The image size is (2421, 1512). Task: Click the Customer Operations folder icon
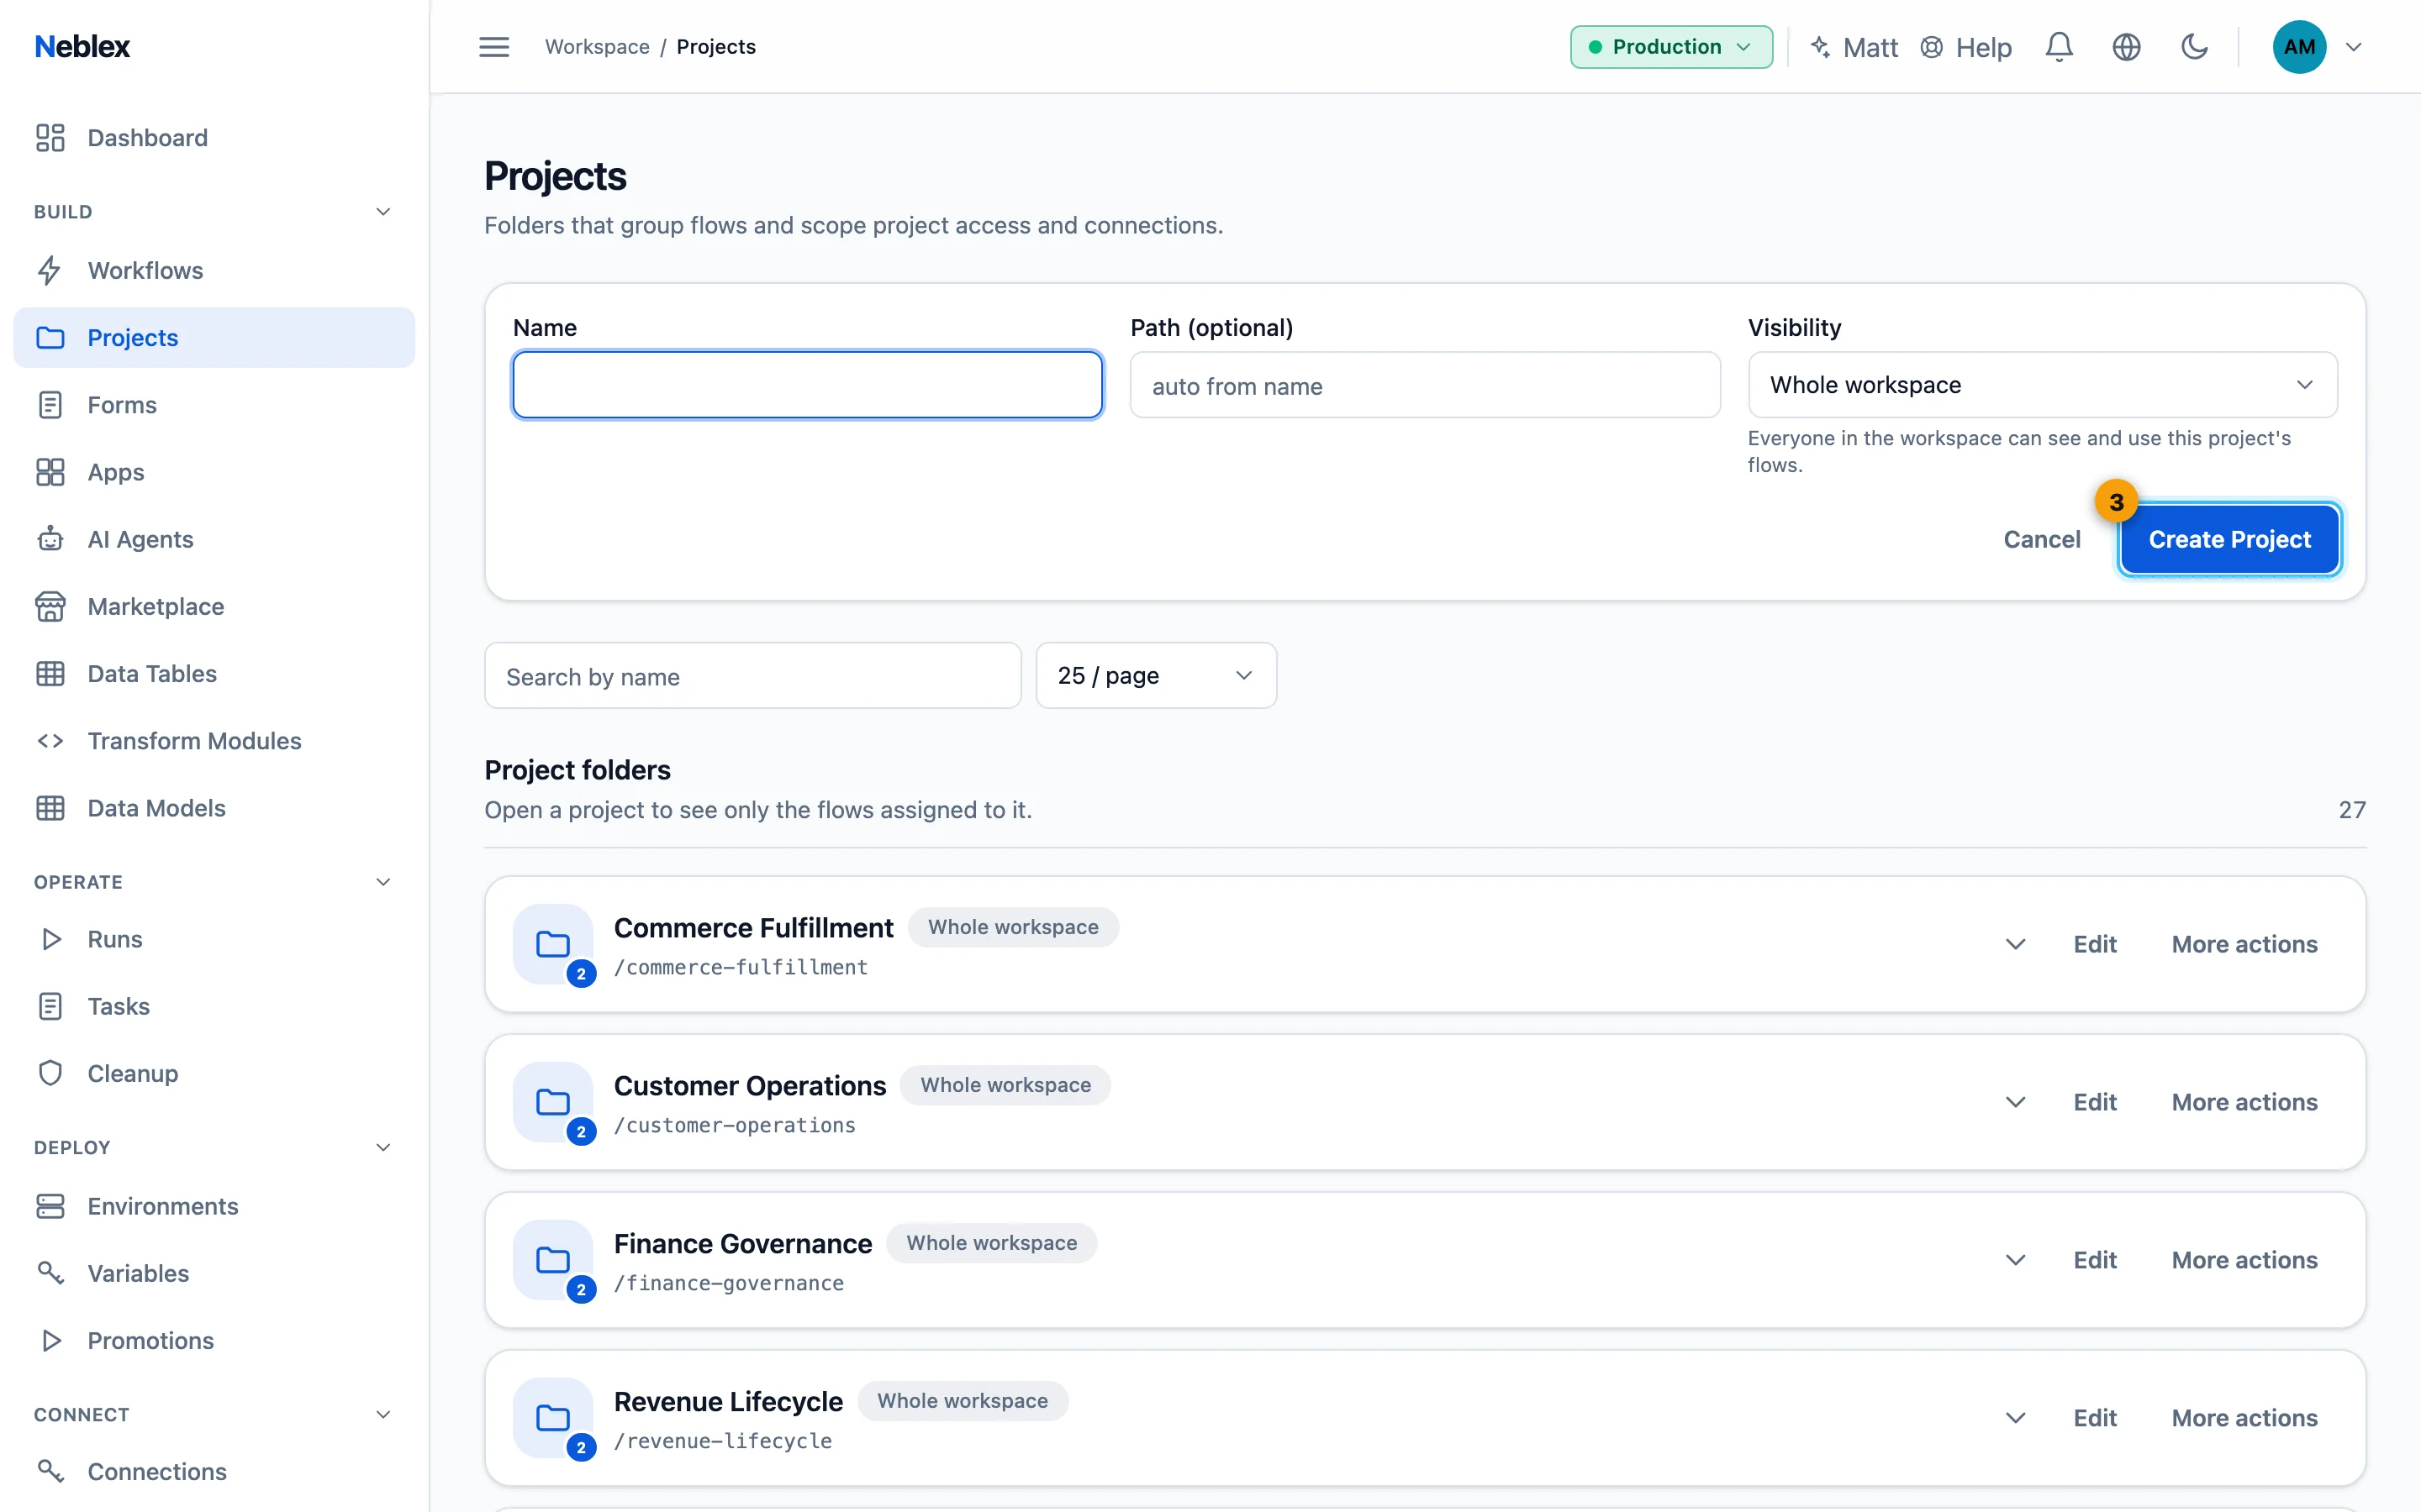tap(553, 1102)
